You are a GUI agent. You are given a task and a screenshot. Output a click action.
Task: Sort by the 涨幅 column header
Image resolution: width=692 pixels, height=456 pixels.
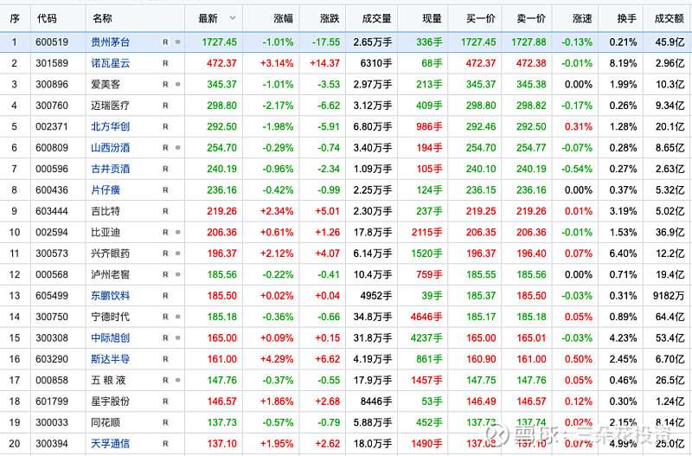click(x=284, y=18)
